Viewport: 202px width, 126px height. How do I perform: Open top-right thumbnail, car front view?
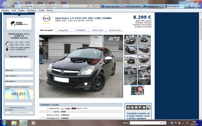[x=144, y=39]
